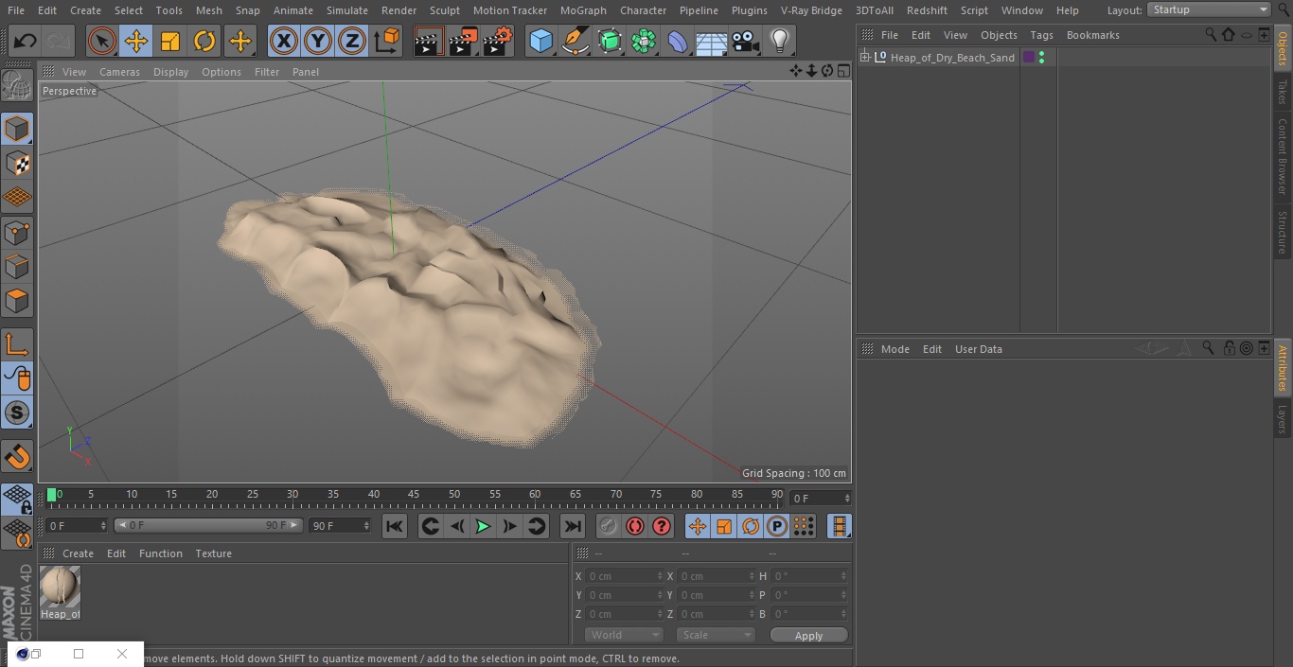Image resolution: width=1293 pixels, height=667 pixels.
Task: Add a Light object
Action: (780, 41)
